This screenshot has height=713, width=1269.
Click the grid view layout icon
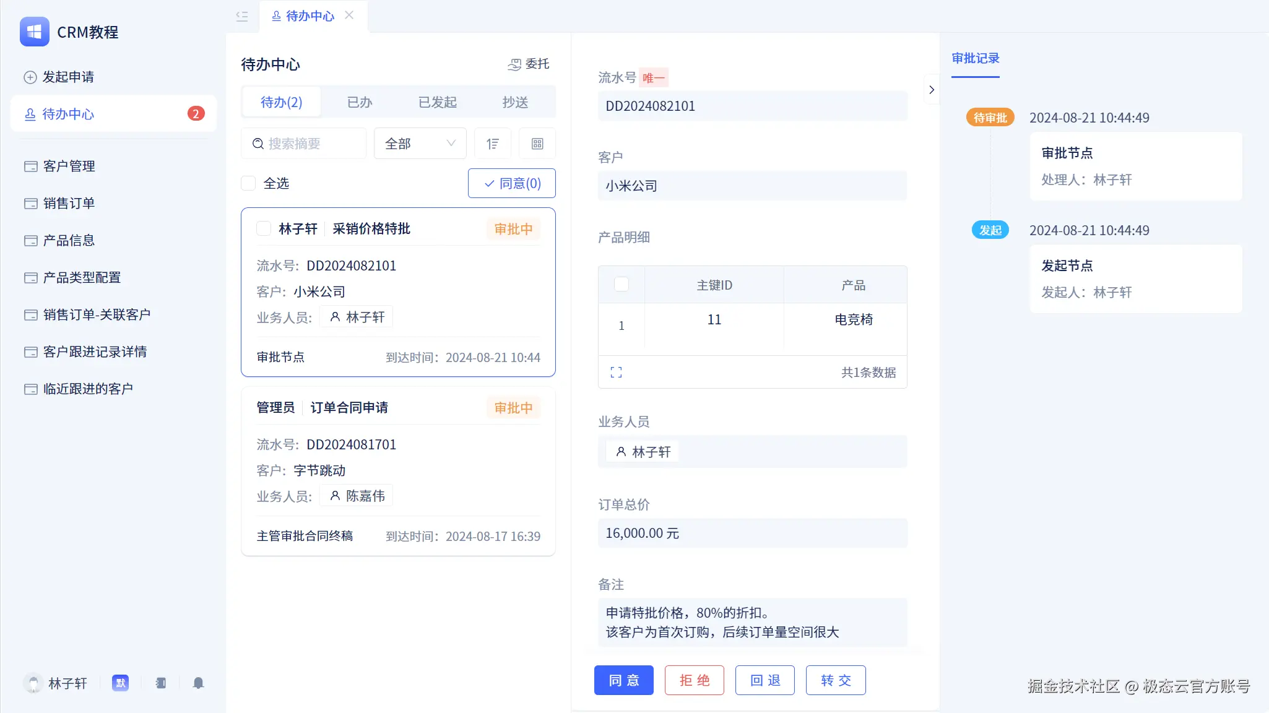tap(537, 144)
